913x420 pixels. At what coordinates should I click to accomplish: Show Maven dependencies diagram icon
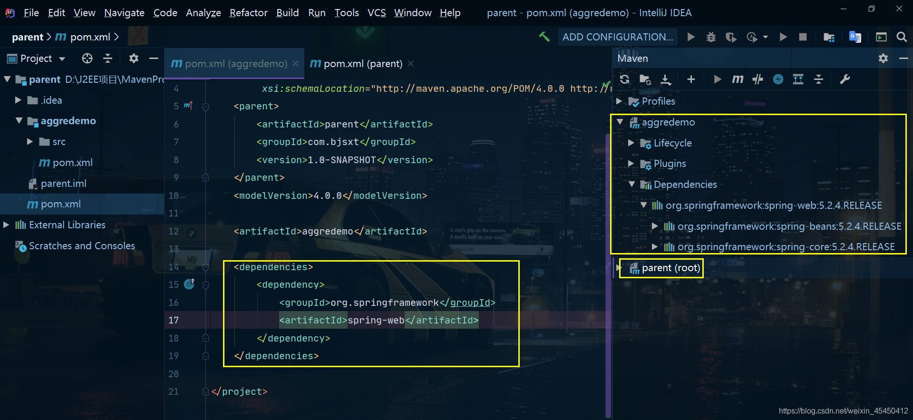tap(798, 79)
